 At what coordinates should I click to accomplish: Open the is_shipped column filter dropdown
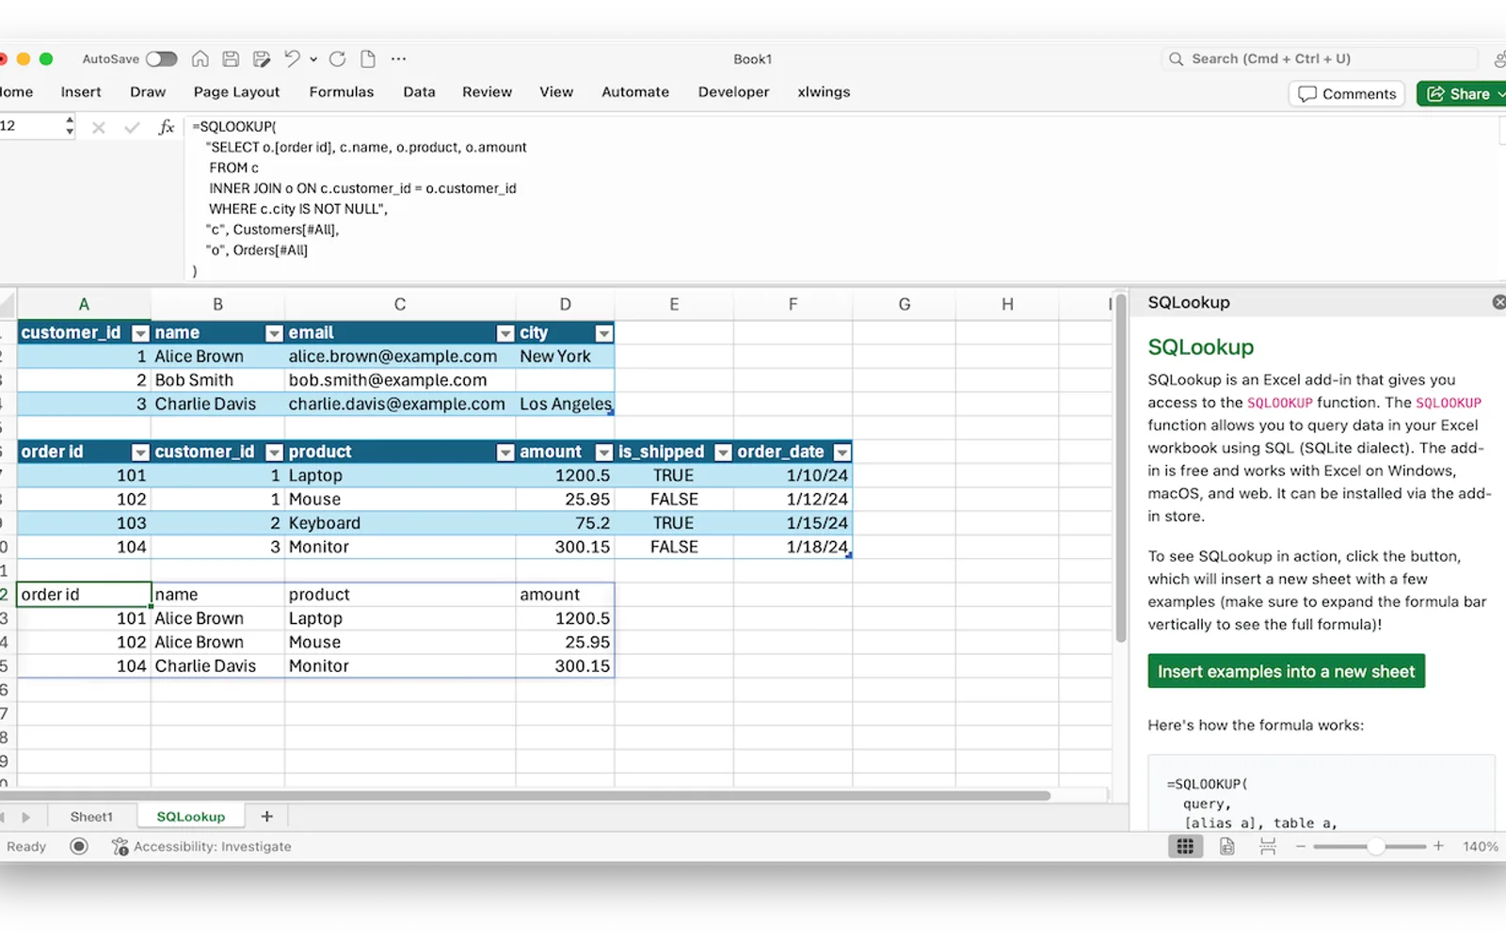pyautogui.click(x=723, y=453)
